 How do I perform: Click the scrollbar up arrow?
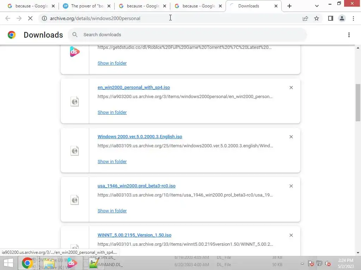[x=358, y=48]
